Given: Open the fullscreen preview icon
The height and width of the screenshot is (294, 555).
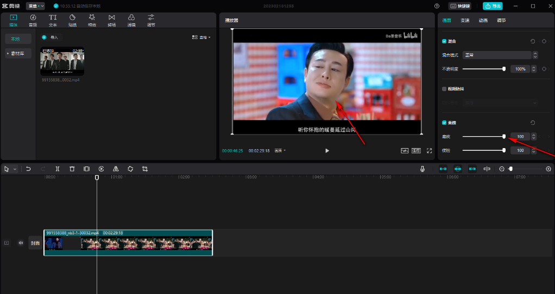Looking at the screenshot, I should click(430, 151).
